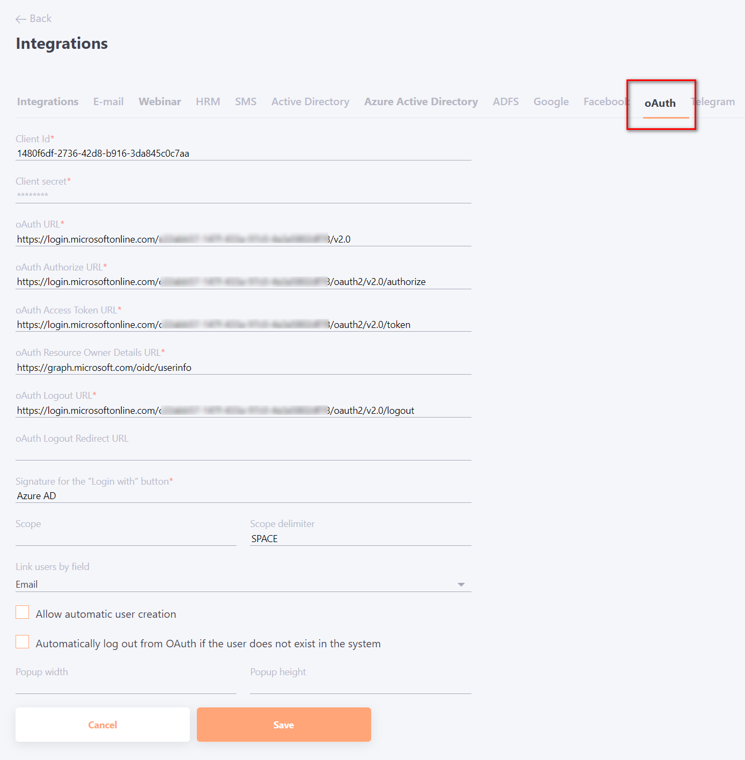Image resolution: width=745 pixels, height=760 pixels.
Task: Click the Popup height field
Action: point(360,686)
